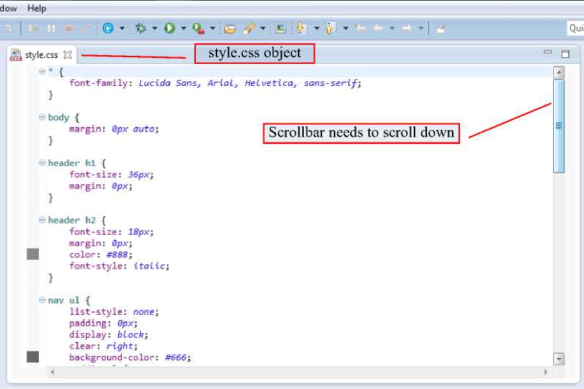Click the Debug bug icon in toolbar
584x389 pixels.
coord(140,29)
